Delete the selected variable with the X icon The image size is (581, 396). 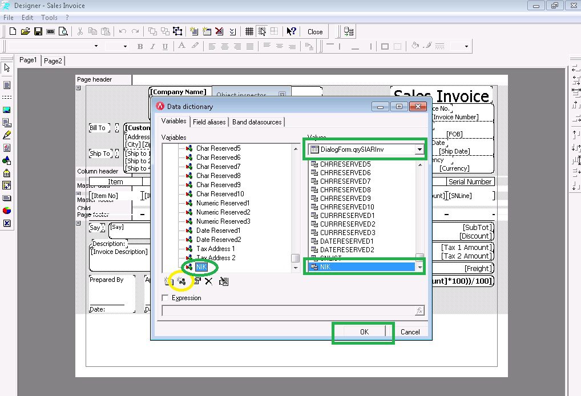pyautogui.click(x=208, y=281)
